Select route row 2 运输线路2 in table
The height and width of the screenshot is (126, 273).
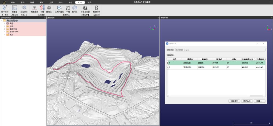point(187,67)
